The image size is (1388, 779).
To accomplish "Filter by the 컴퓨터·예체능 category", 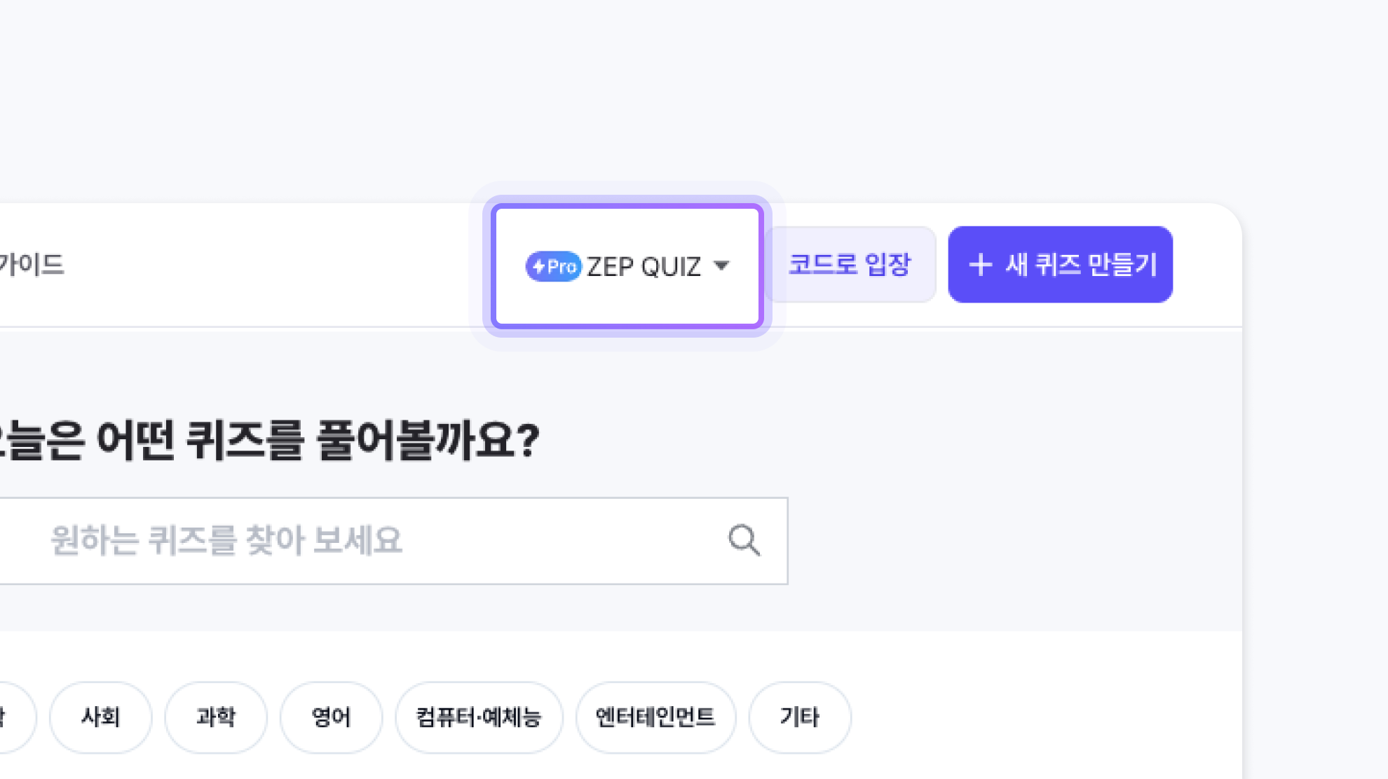I will tap(479, 717).
